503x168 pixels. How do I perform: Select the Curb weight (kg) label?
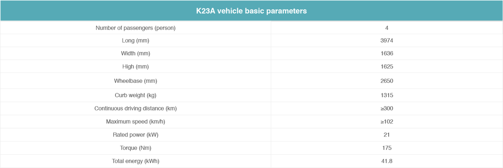coord(135,95)
